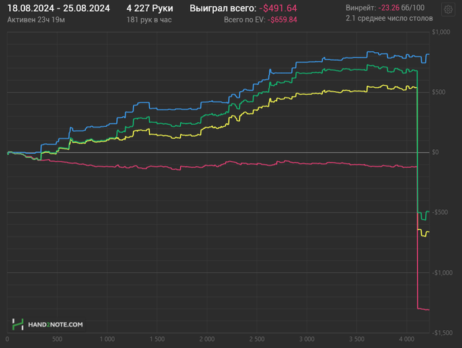
Task: Open graph settings via gear icon
Action: pos(448,10)
